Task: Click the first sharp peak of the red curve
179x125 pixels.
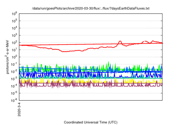Action: [120, 41]
